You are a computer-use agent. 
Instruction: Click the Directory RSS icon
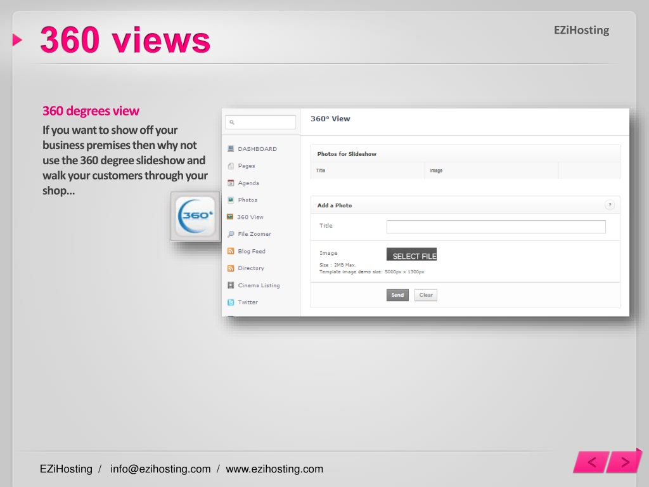tap(231, 268)
